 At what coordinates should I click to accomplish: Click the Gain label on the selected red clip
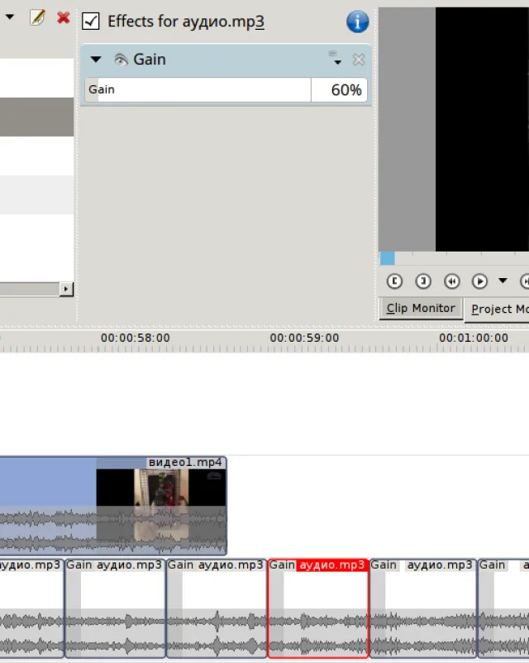[282, 565]
